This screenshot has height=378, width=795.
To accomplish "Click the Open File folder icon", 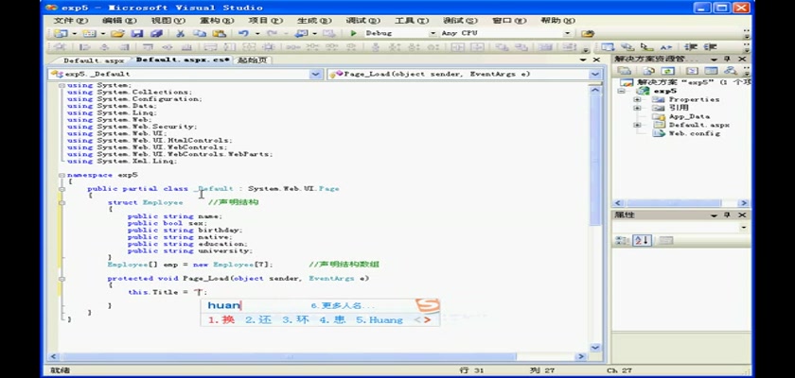I will [117, 33].
